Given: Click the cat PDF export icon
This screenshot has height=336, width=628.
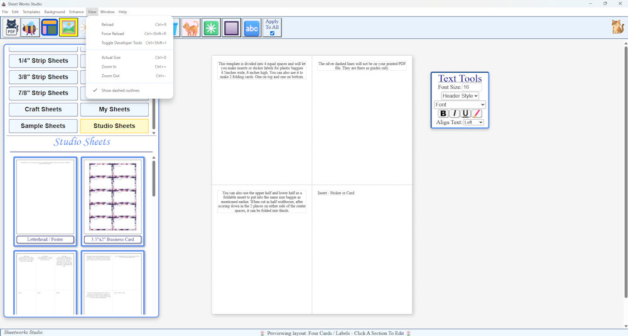Looking at the screenshot, I should coord(11,28).
